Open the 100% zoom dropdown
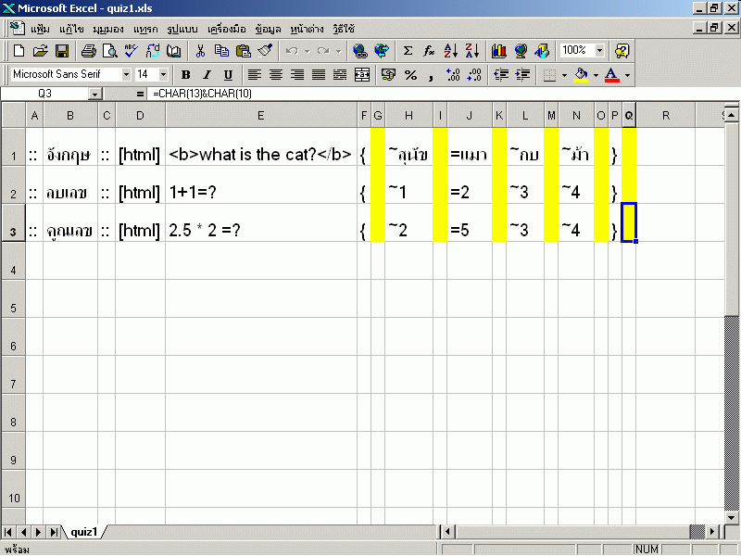Screen dimensions: 741x556 click(599, 51)
